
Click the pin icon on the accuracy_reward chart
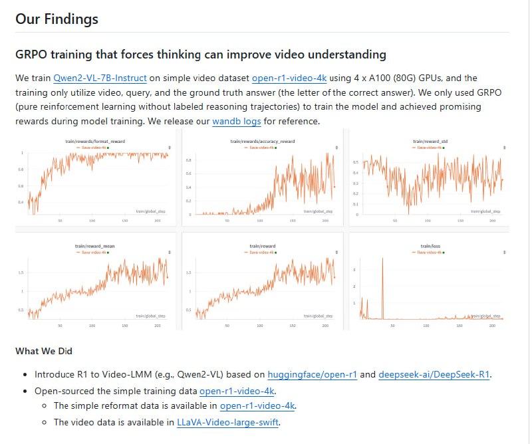336,147
